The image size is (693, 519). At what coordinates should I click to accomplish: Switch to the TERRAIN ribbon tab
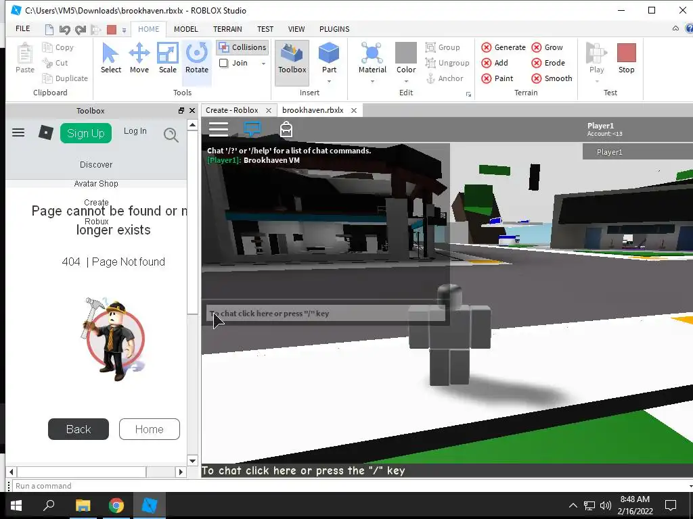click(x=227, y=29)
